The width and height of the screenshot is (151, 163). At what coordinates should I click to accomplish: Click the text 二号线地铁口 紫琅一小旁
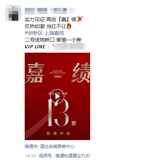(x=53, y=40)
